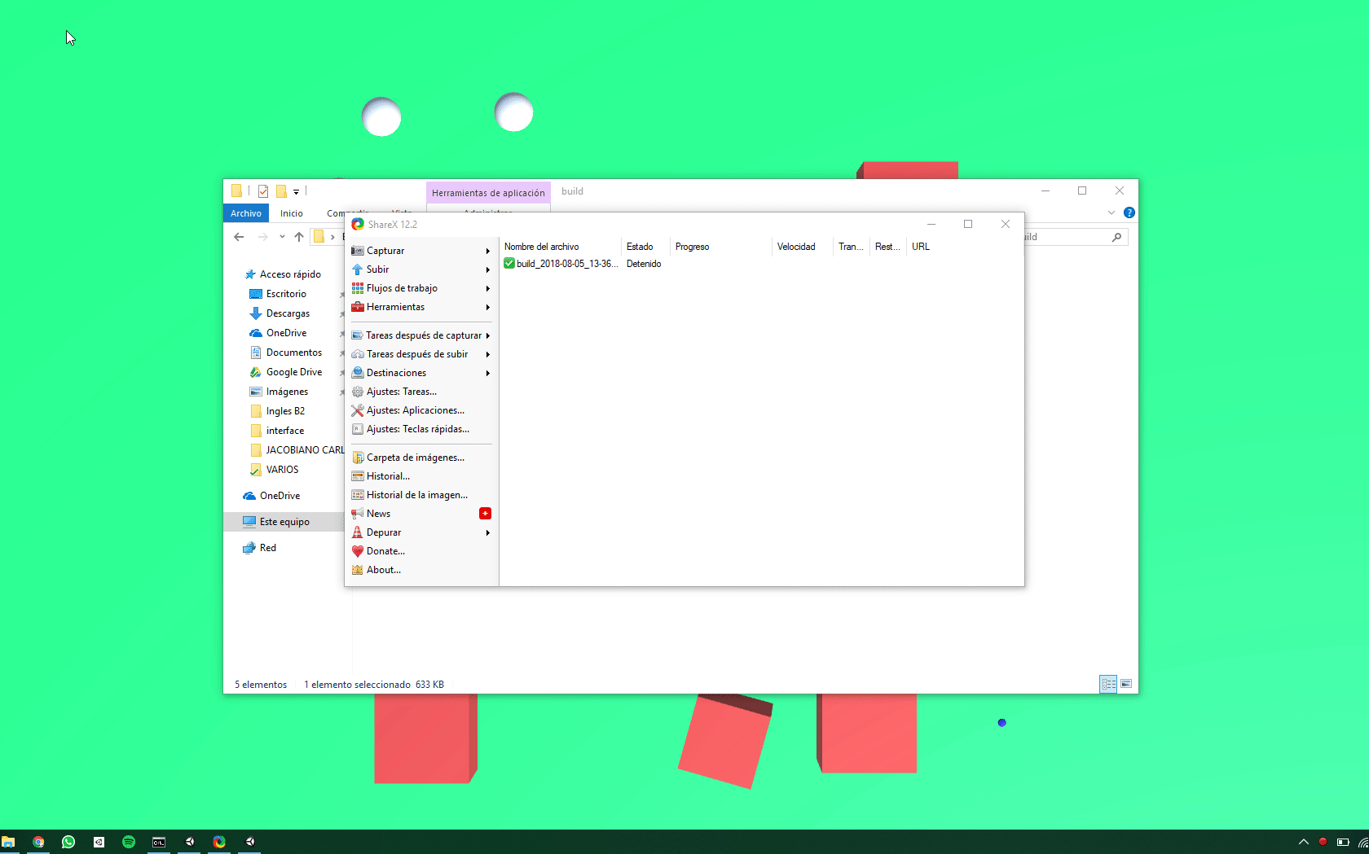Click the Donate heart option
Screen dimensions: 1369x854
pyautogui.click(x=385, y=551)
